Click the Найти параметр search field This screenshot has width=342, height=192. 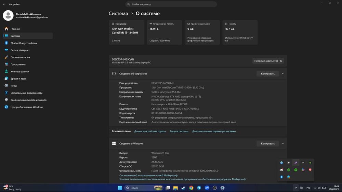click(171, 4)
